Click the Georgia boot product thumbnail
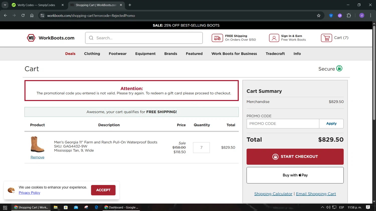This screenshot has height=211, width=376. coord(37,144)
